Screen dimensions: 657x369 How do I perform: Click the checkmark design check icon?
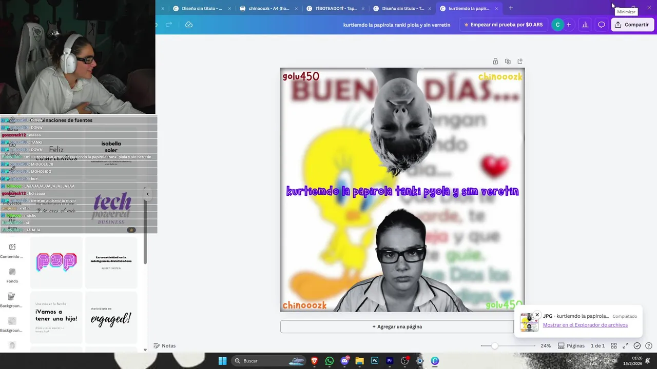coord(637,346)
